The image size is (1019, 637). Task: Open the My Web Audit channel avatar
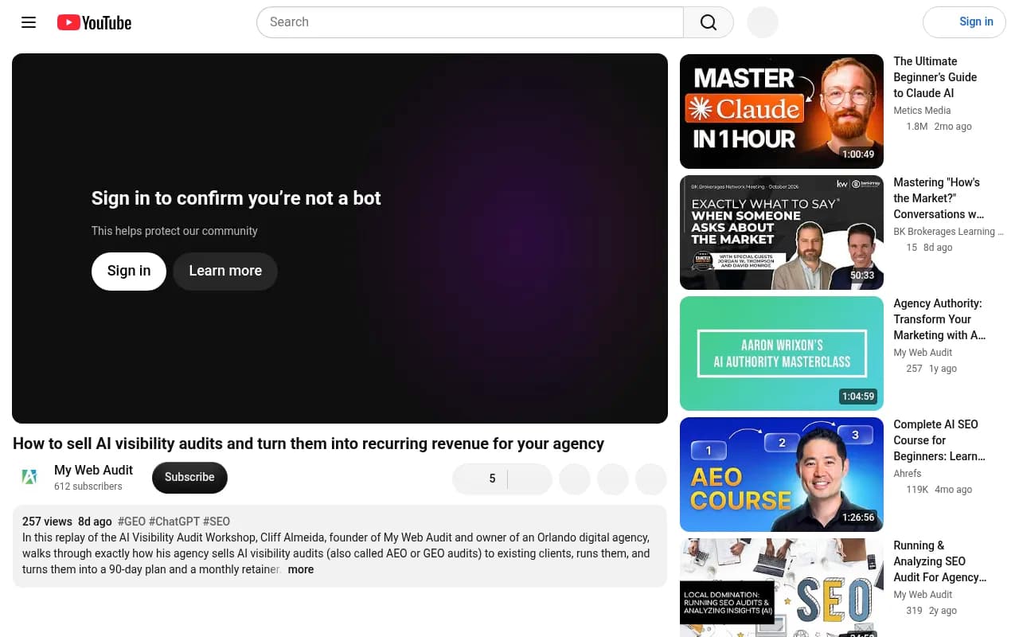[29, 477]
